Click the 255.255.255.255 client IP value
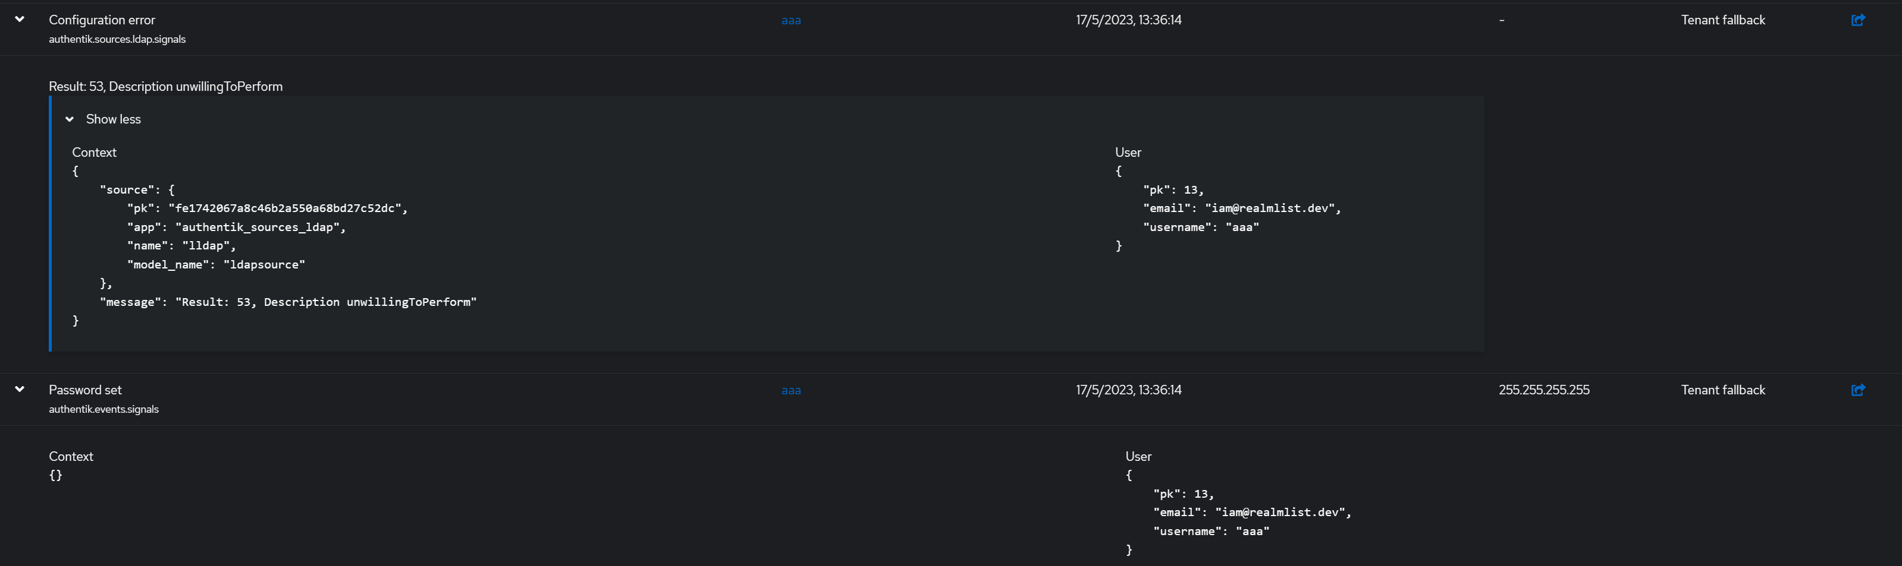 pos(1545,390)
